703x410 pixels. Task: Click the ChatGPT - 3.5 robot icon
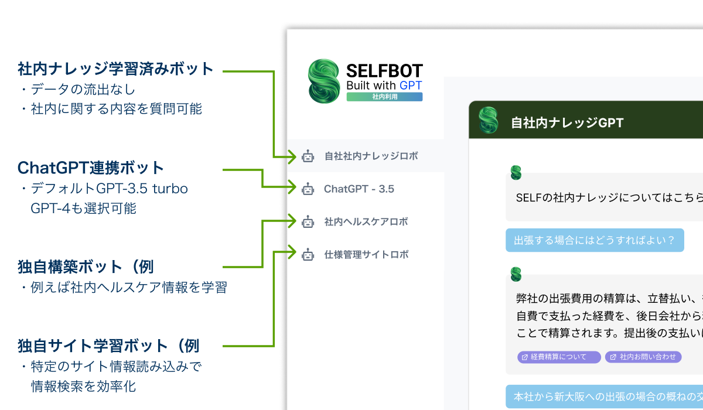[309, 189]
